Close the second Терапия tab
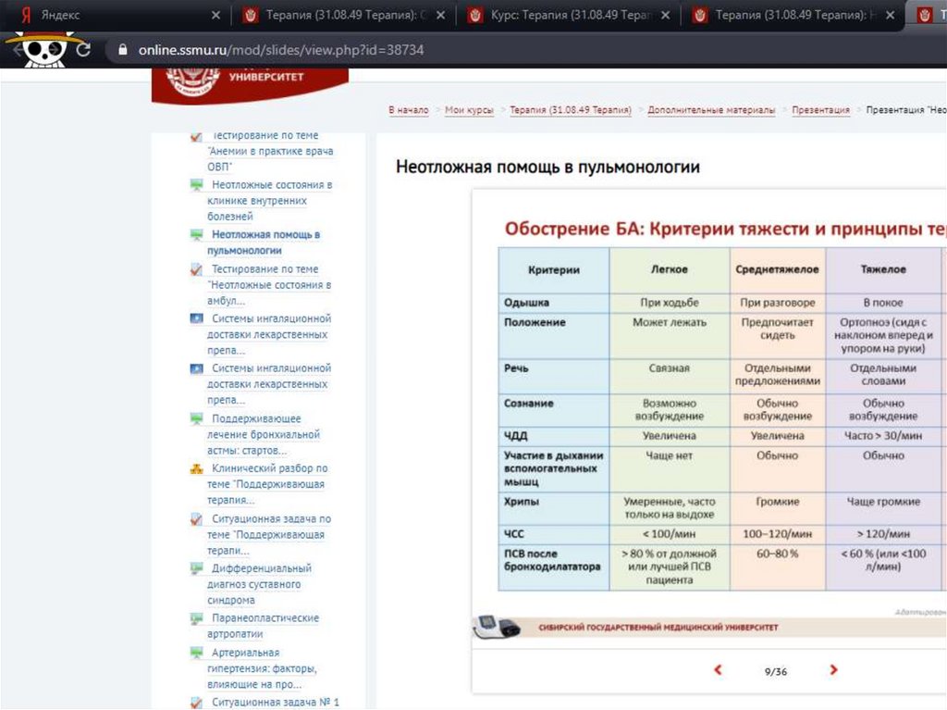 tap(440, 15)
